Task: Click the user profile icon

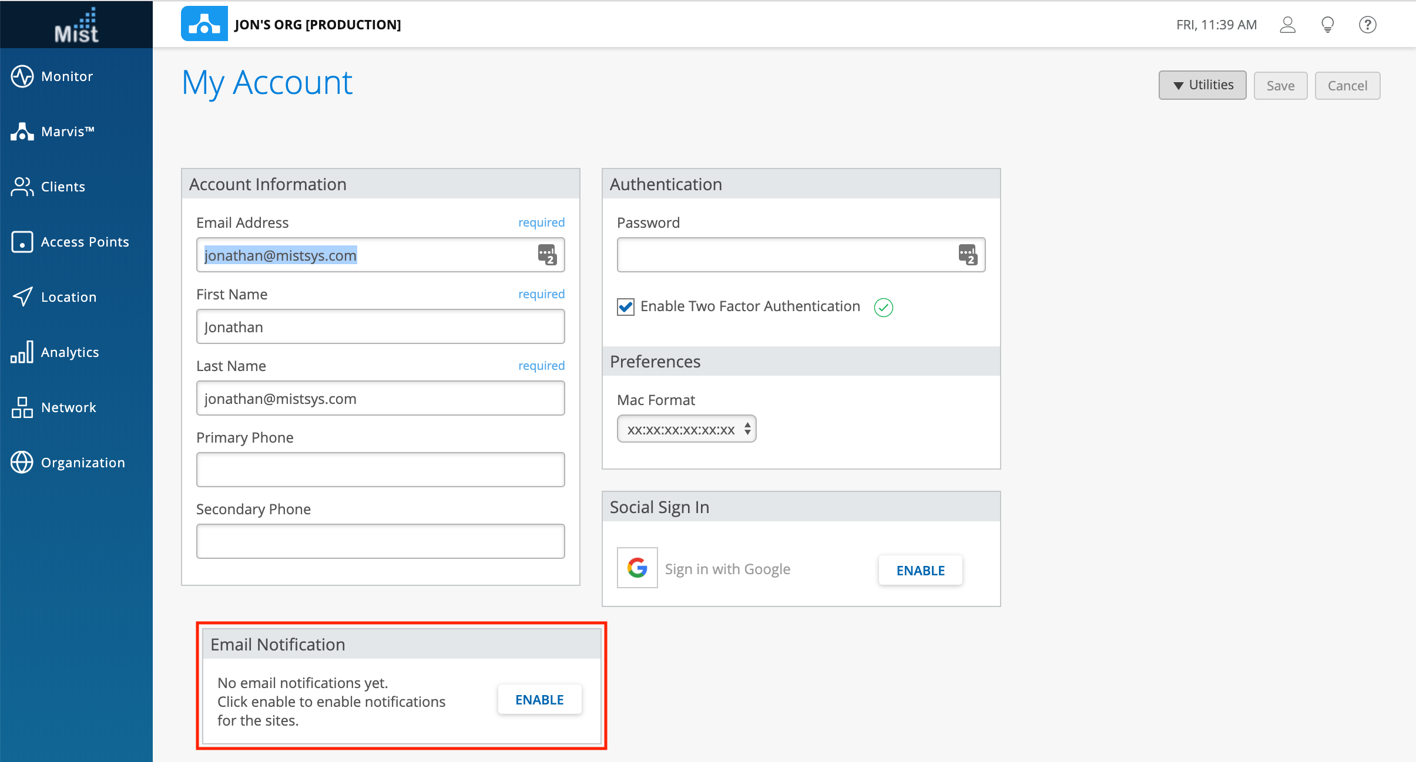Action: [x=1287, y=25]
